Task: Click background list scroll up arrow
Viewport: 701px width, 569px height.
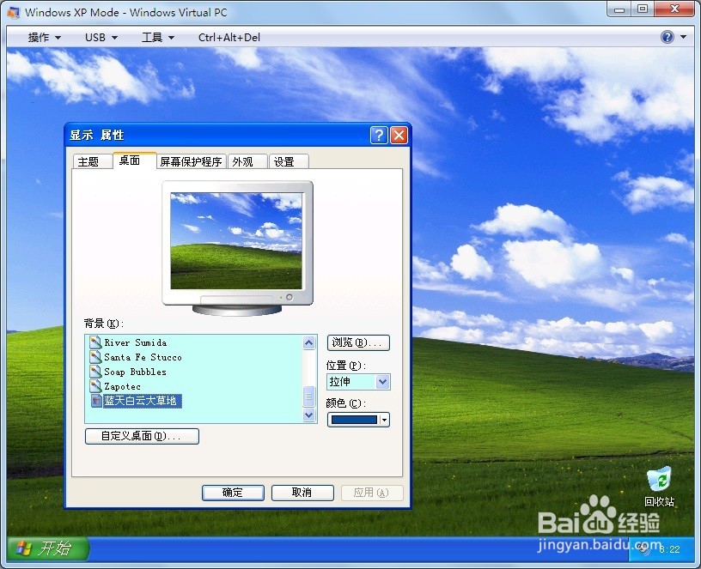Action: (x=309, y=342)
